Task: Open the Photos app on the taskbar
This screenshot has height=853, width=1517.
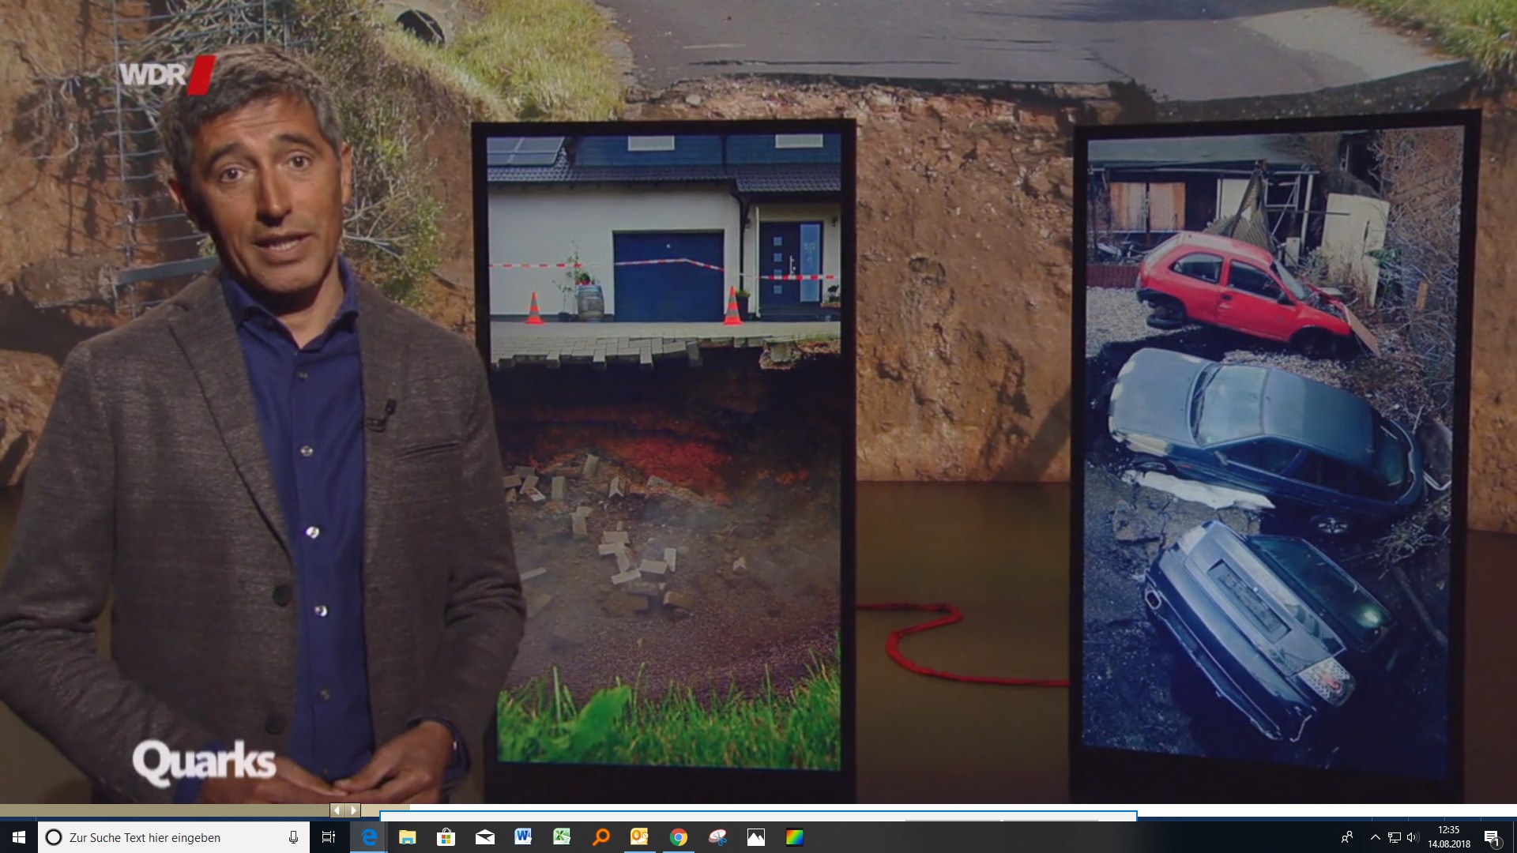Action: 755,837
